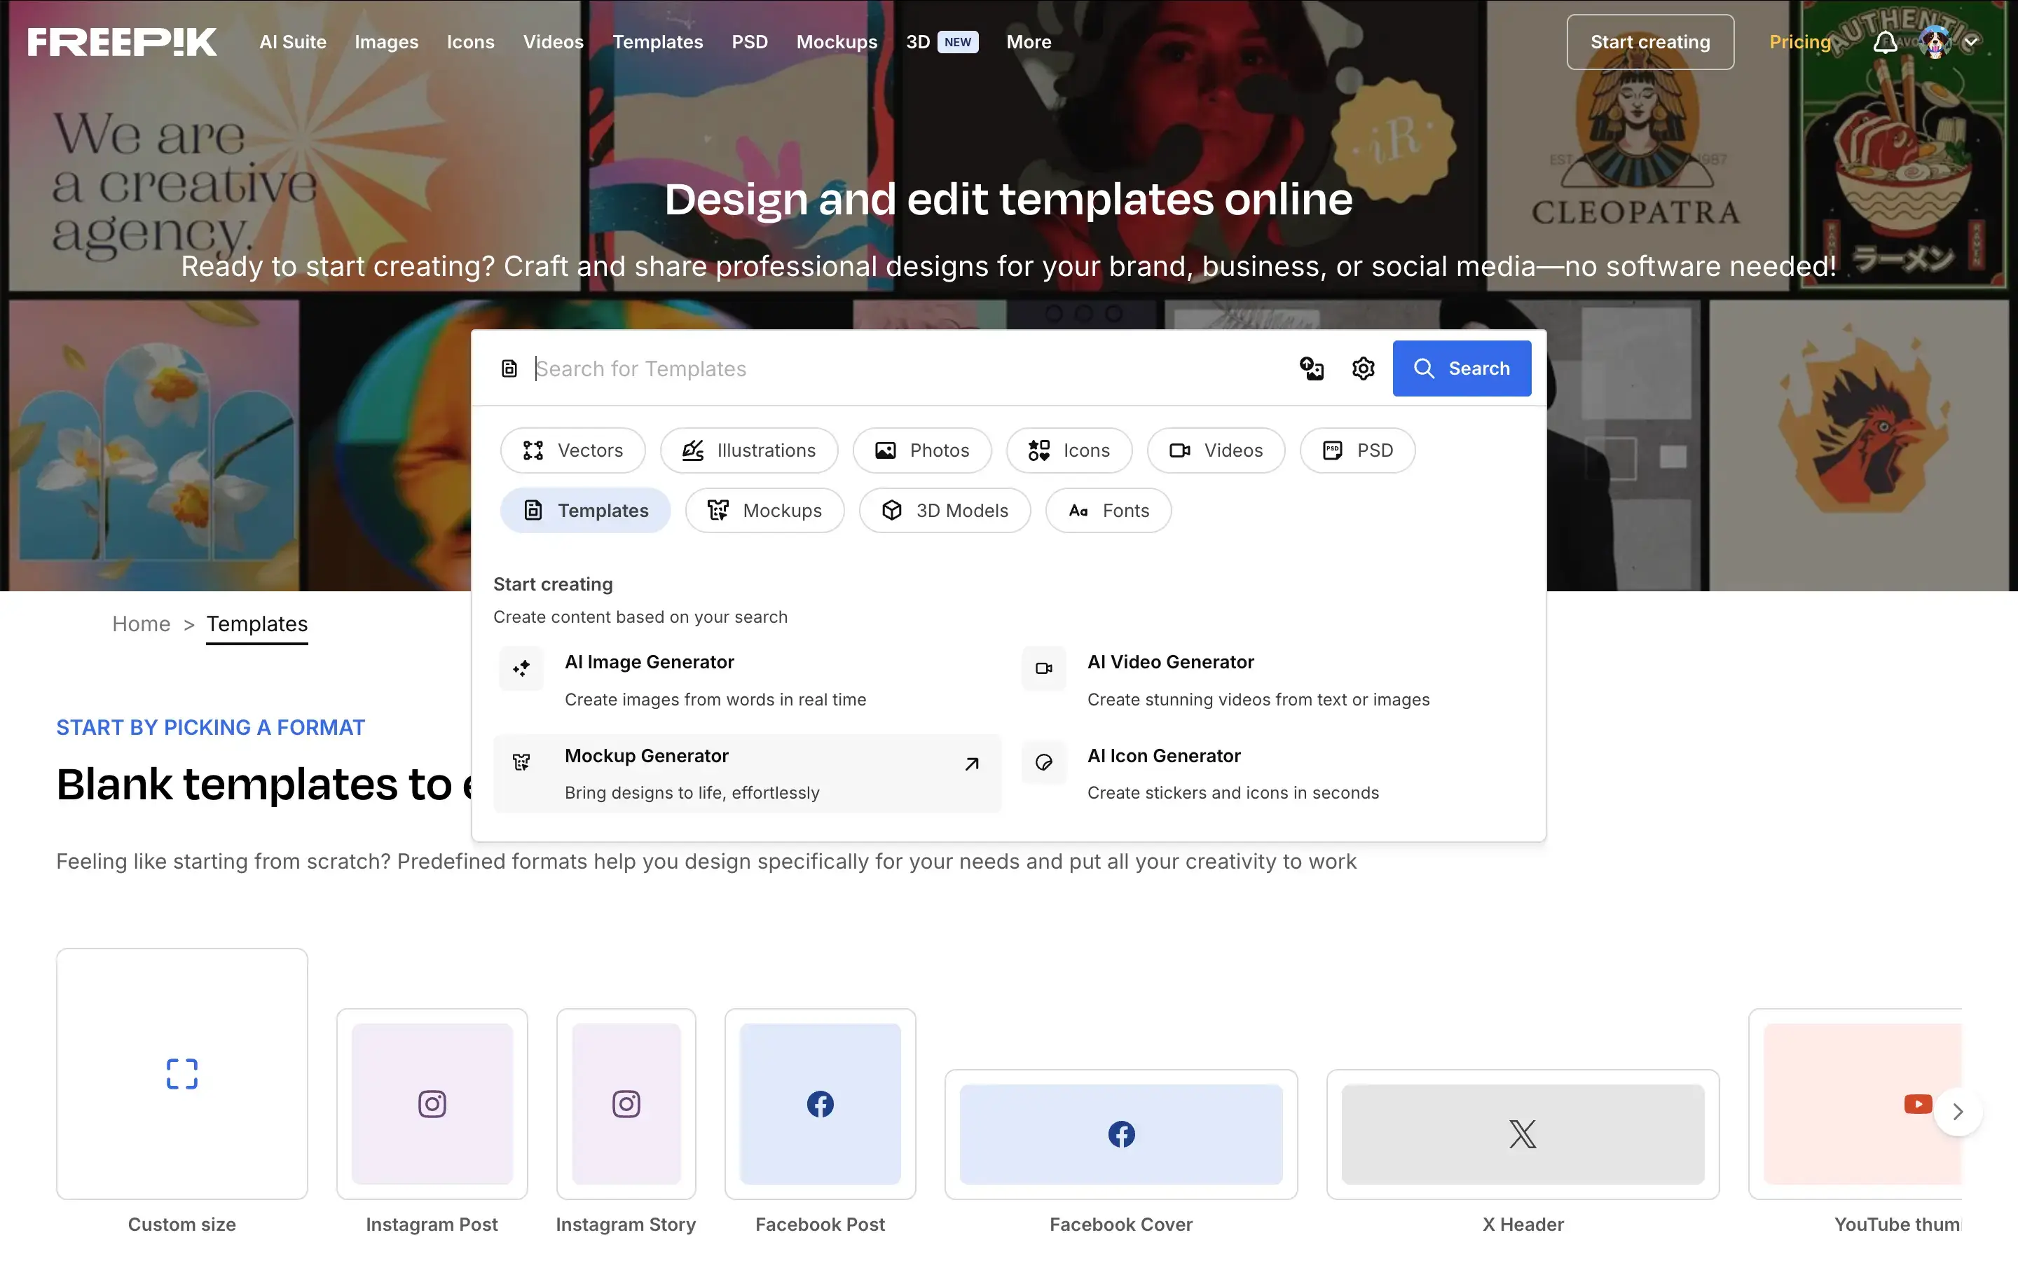The height and width of the screenshot is (1261, 2018).
Task: Open Icons navigation menu
Action: 470,42
